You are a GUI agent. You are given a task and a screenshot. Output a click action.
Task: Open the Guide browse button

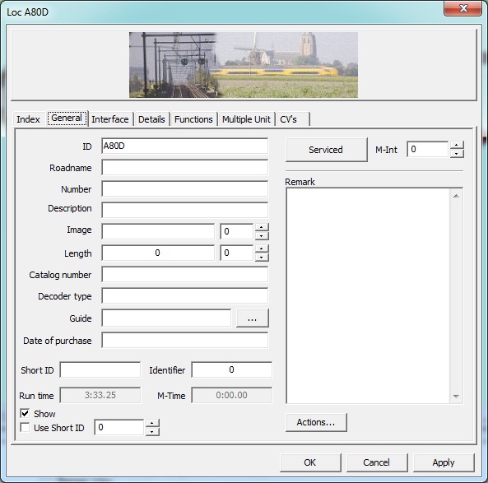[x=252, y=318]
